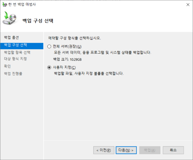Select the 대상 형식 지정 sidebar step
Viewport: 193px width, 160px height.
(15, 59)
